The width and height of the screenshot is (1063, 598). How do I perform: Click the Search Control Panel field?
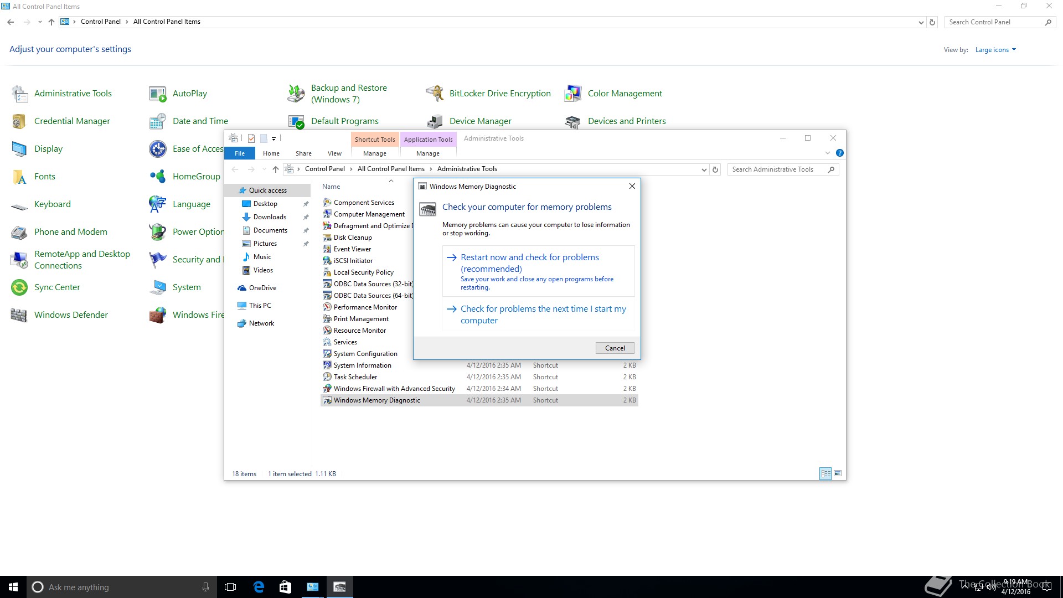tap(1000, 22)
